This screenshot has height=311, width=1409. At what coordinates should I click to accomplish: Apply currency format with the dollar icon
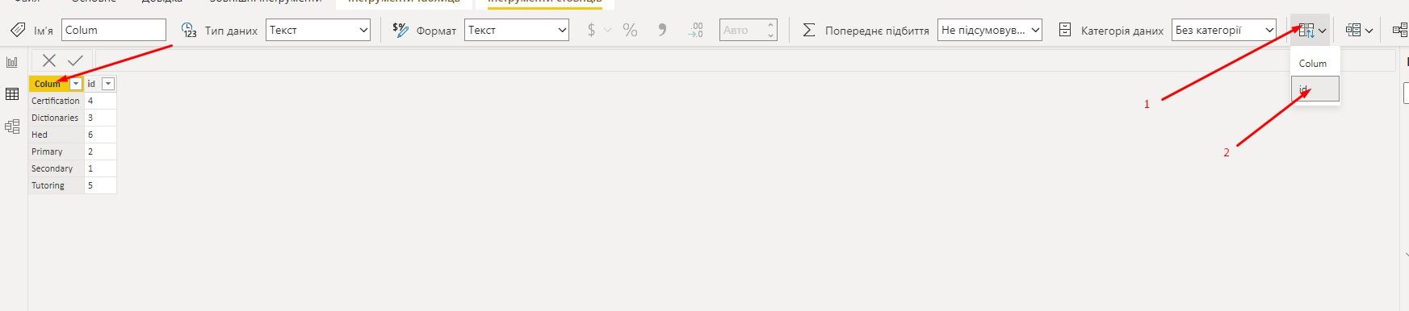coord(592,31)
